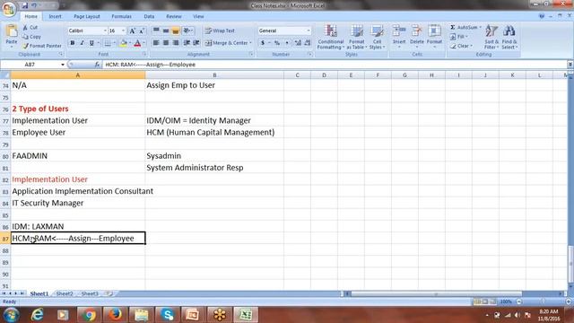
Task: Open the Fill dropdown in Editing group
Action: (458, 37)
